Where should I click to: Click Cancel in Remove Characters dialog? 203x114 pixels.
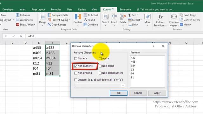click(x=138, y=93)
